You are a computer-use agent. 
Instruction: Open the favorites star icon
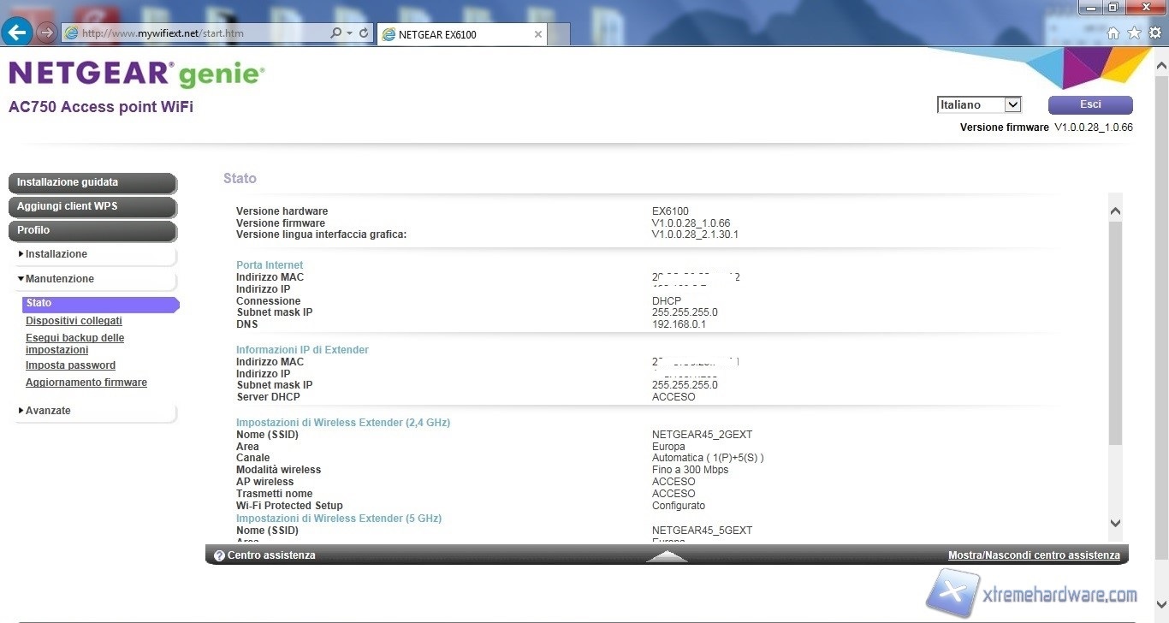click(x=1134, y=33)
